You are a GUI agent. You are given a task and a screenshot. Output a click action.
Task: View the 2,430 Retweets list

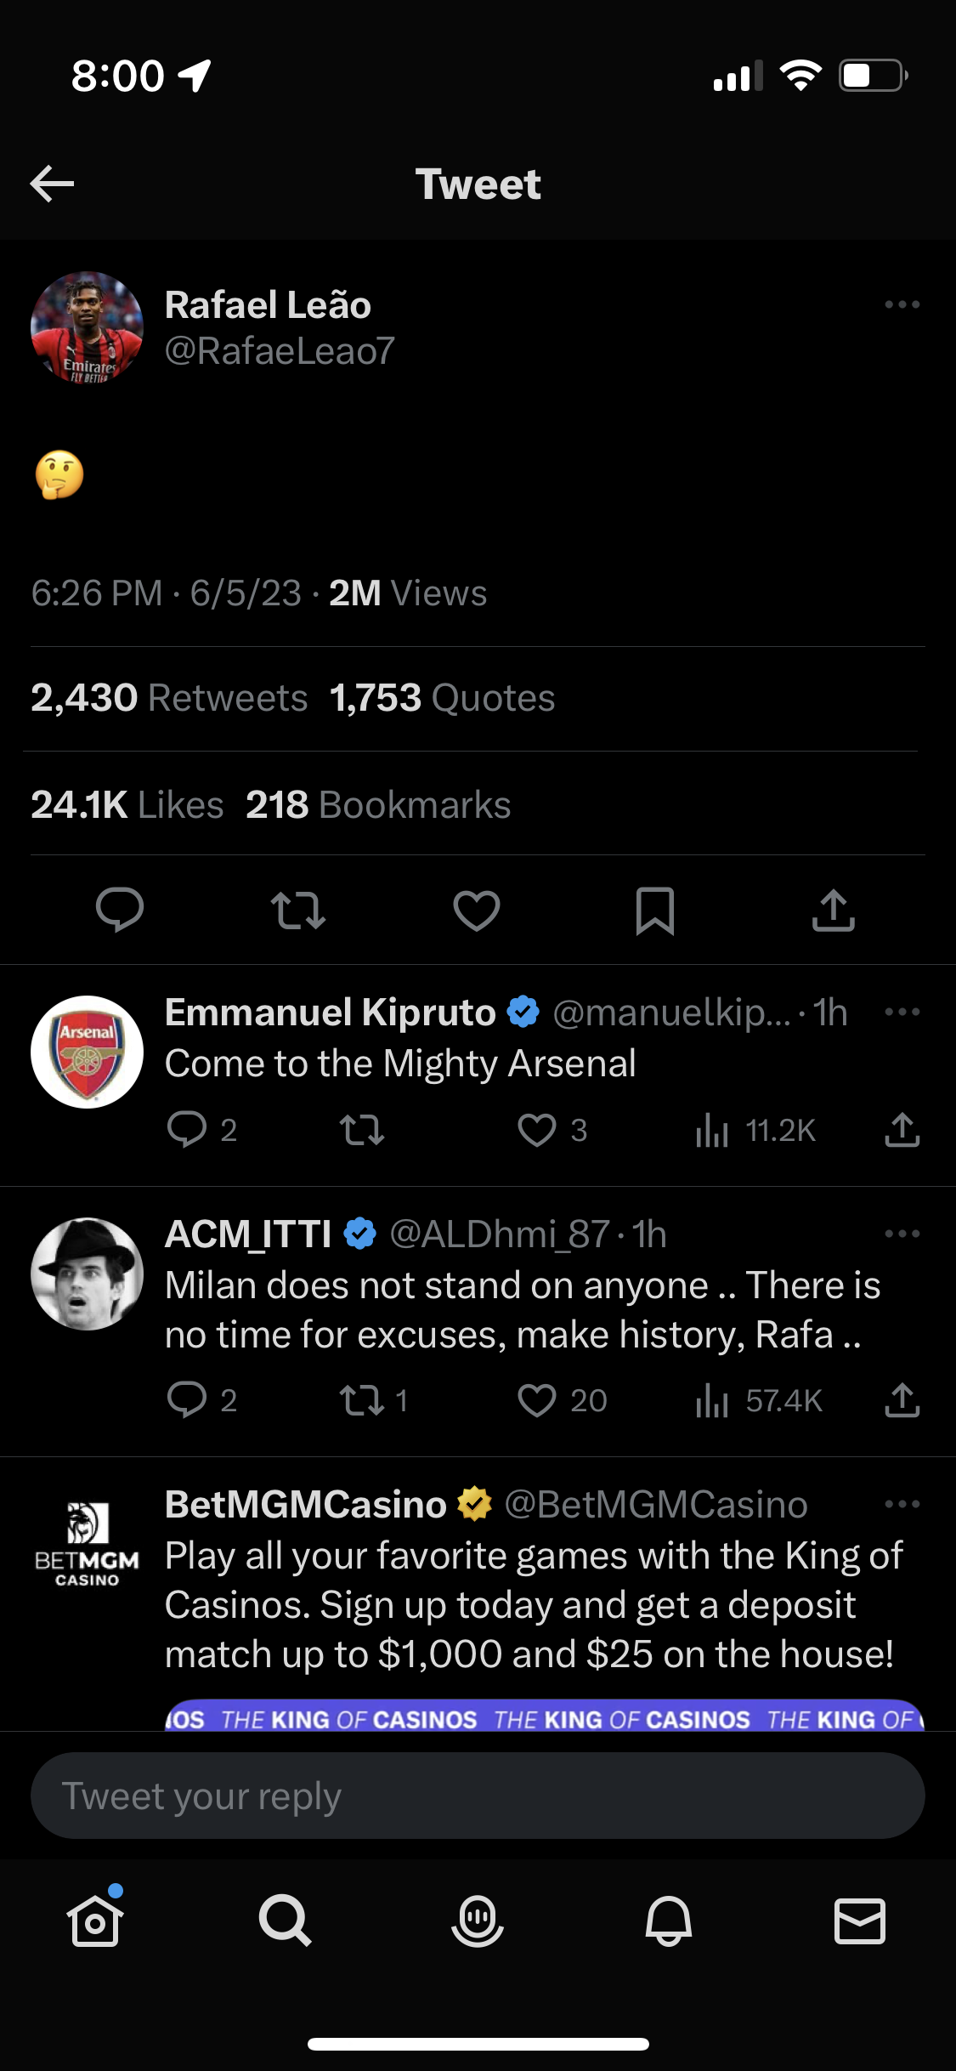tap(169, 698)
